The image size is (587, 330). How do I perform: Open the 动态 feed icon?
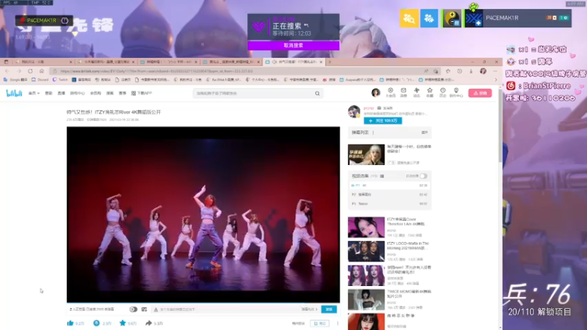(416, 92)
